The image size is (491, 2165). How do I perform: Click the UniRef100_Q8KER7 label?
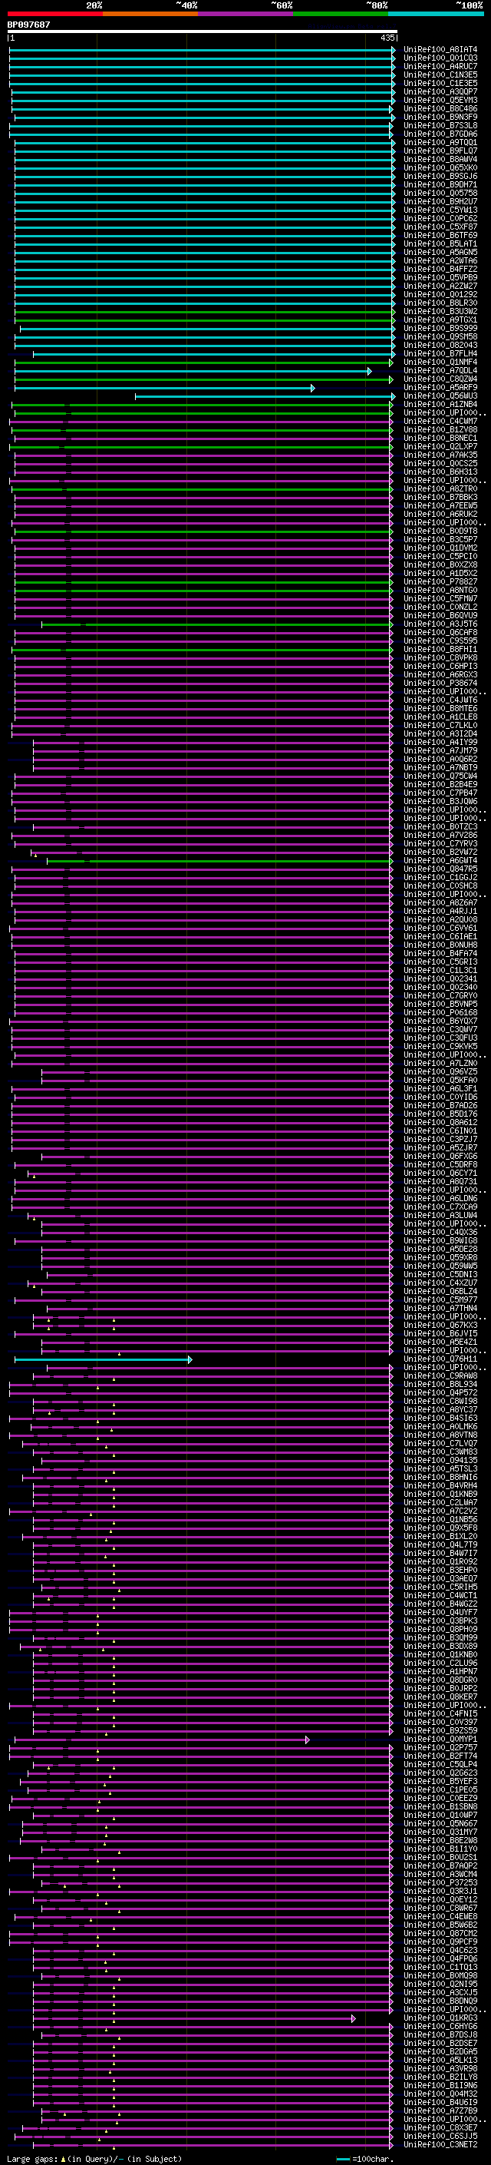tap(440, 1697)
